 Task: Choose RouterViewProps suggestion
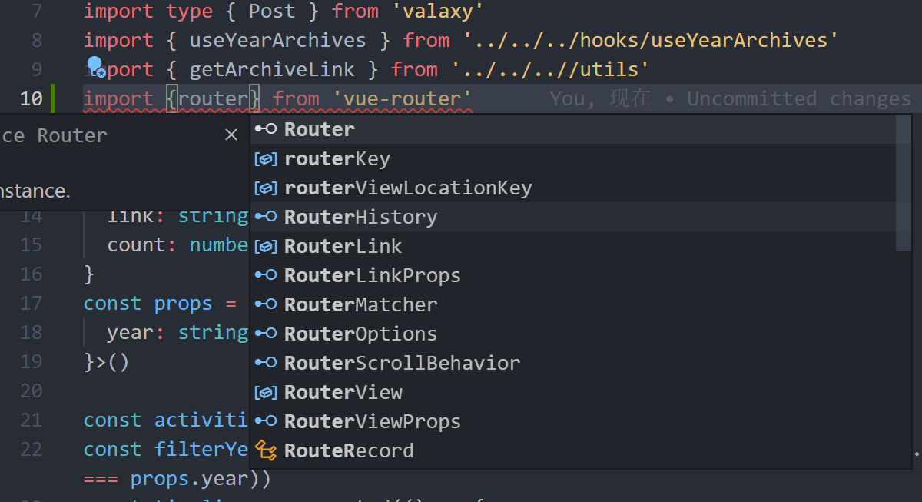(574, 421)
